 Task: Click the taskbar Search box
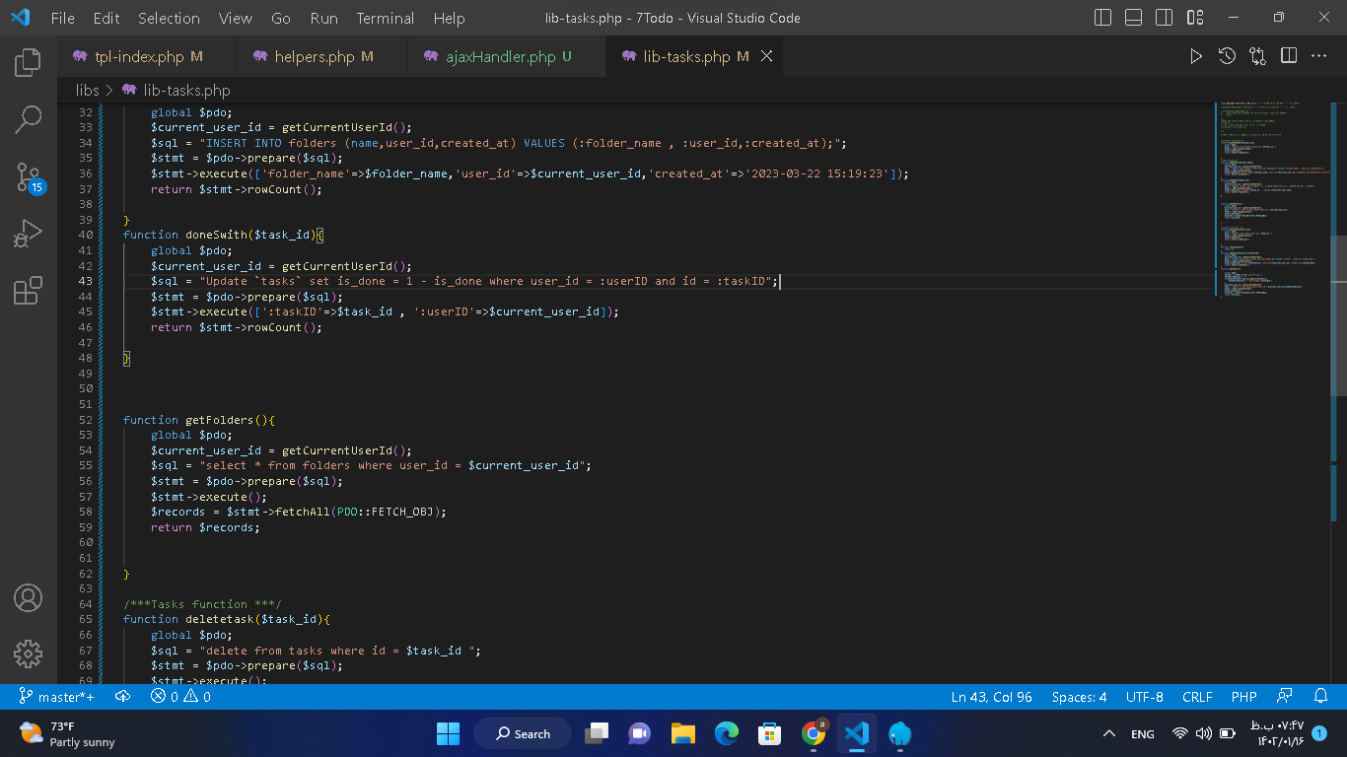coord(522,733)
